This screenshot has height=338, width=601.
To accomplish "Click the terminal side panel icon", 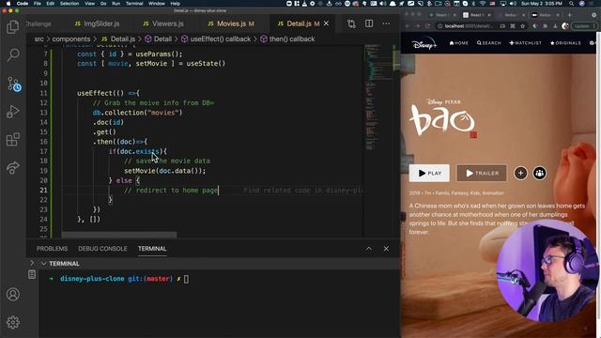I will click(x=32, y=274).
